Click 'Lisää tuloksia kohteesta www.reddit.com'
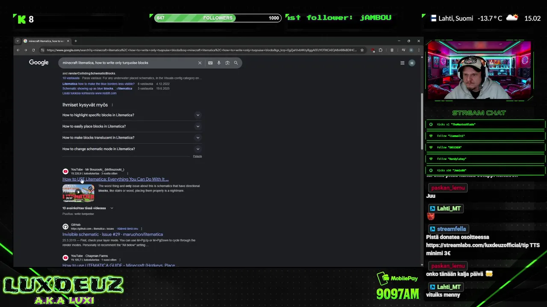The image size is (547, 307). coord(89,93)
